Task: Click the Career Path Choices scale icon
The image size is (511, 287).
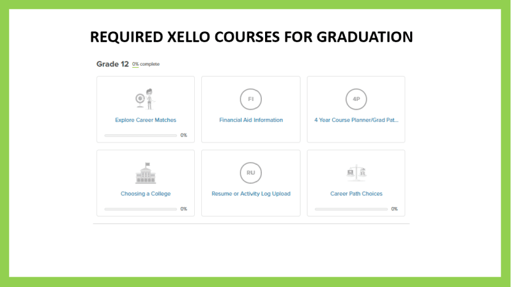Action: 356,173
